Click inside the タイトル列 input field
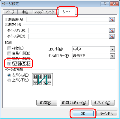This screenshot has width=120, height=119. tap(69, 37)
